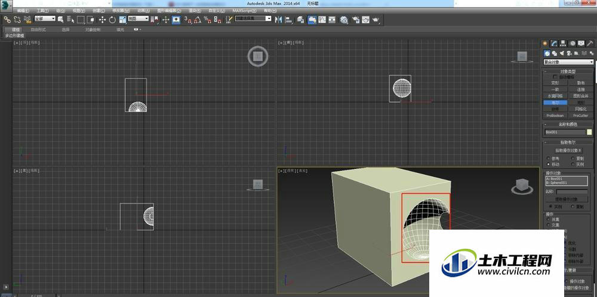597x297 pixels.
Task: Select the Union operation radio button
Action: pos(548,219)
